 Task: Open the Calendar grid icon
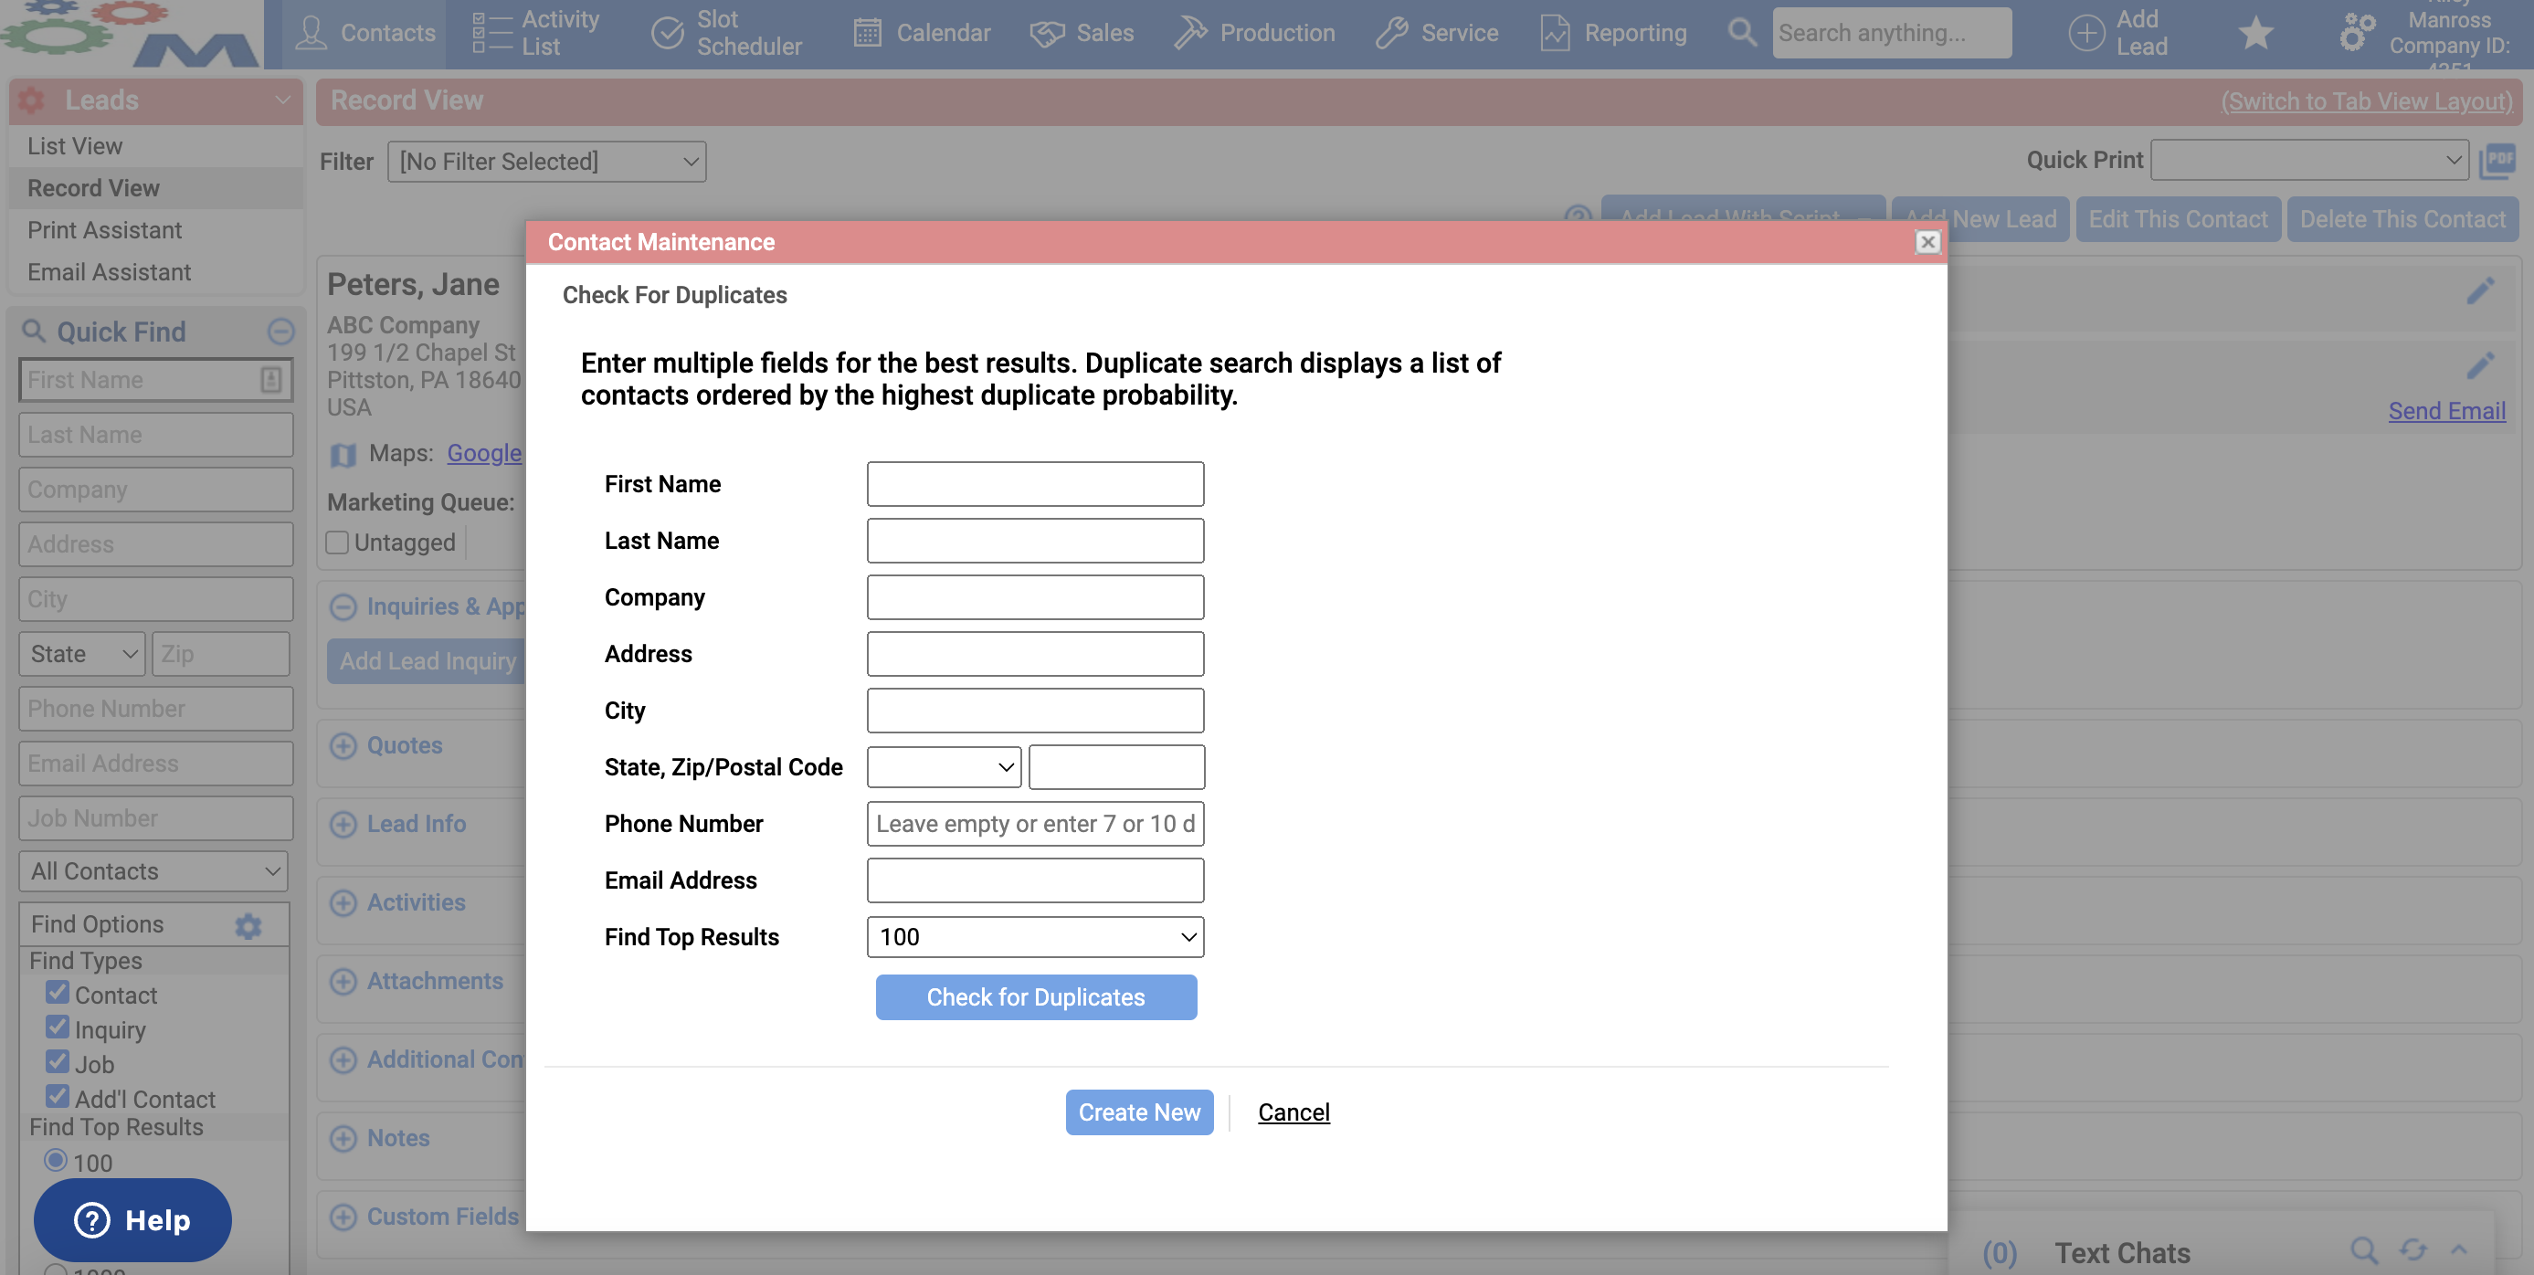[867, 33]
